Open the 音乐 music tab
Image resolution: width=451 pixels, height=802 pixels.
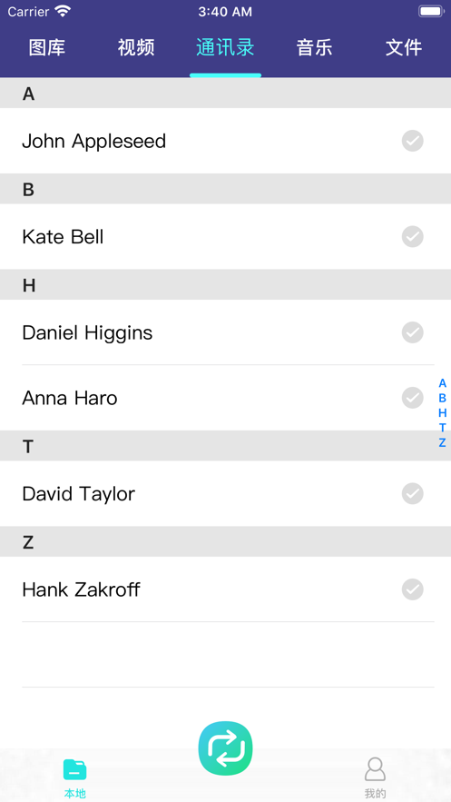pos(315,47)
